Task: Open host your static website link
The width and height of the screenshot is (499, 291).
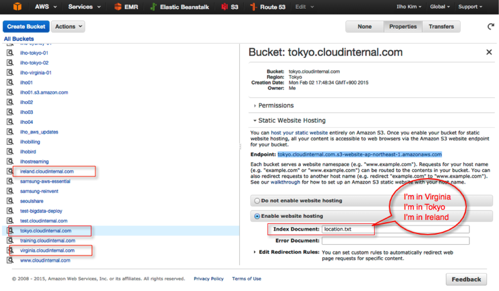Action: (299, 132)
